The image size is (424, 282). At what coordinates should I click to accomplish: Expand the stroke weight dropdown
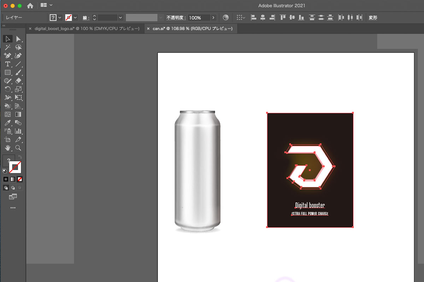(x=121, y=17)
